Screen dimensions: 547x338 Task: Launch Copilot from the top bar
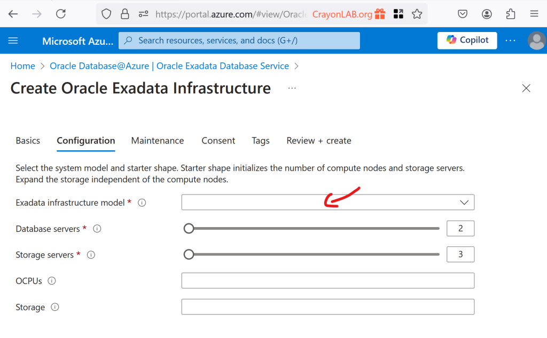point(467,41)
